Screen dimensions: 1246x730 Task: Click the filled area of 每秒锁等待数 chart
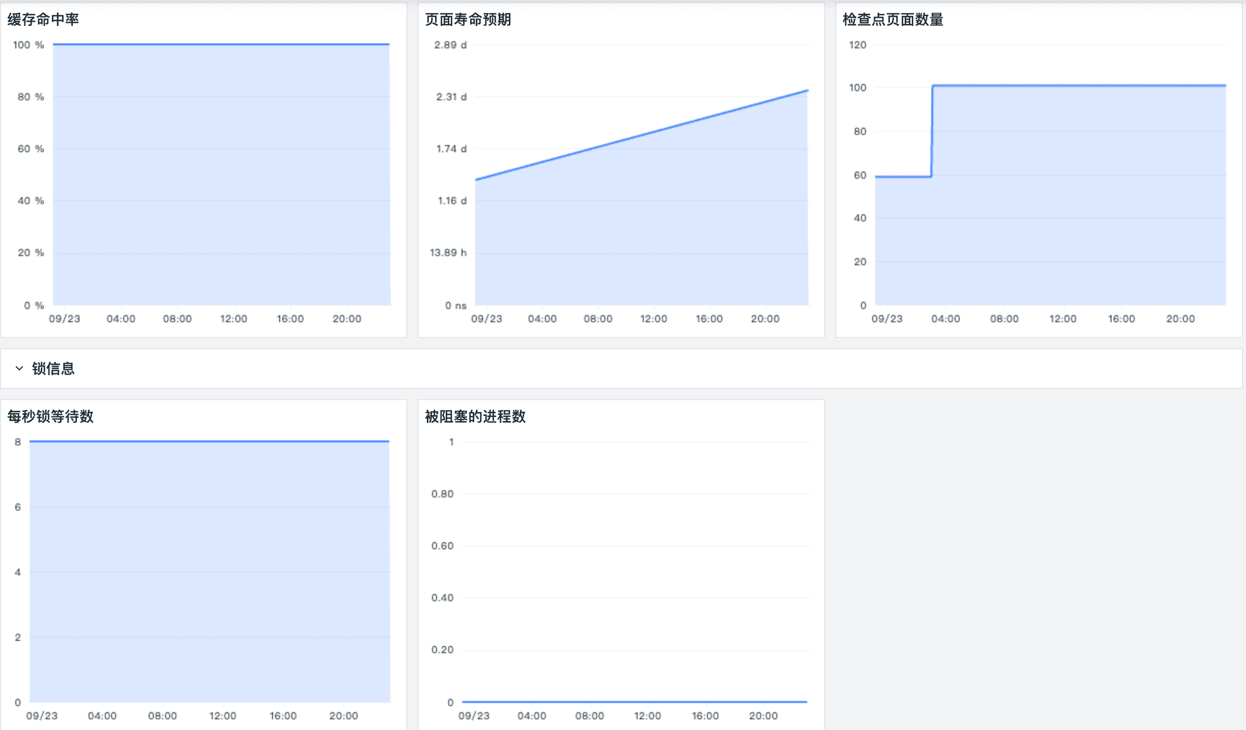[210, 572]
